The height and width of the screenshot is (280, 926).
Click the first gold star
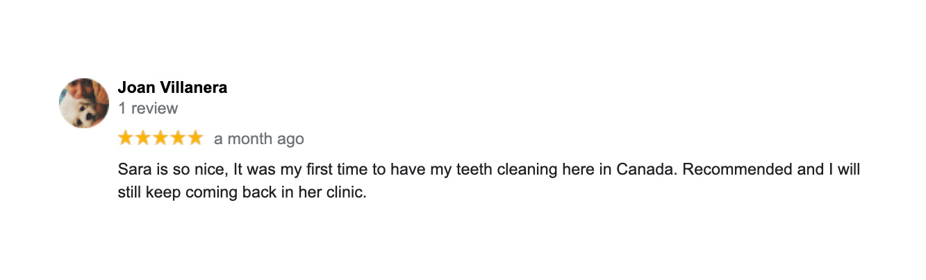pyautogui.click(x=126, y=138)
